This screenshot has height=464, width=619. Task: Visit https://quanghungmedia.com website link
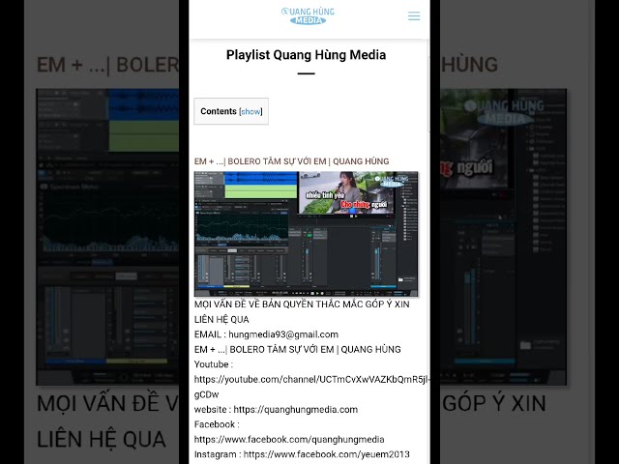pyautogui.click(x=296, y=410)
